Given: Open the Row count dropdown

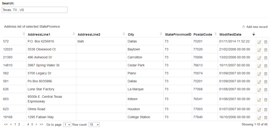Looking at the screenshot, I should pyautogui.click(x=94, y=125).
